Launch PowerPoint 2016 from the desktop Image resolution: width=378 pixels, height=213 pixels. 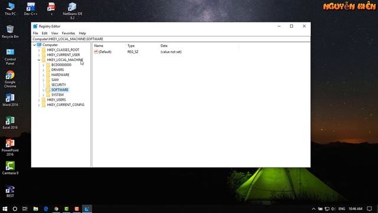click(x=10, y=147)
